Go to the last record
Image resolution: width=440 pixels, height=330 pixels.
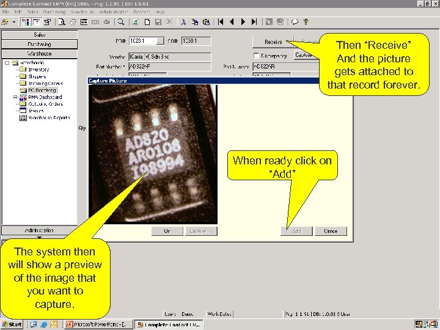[x=254, y=22]
